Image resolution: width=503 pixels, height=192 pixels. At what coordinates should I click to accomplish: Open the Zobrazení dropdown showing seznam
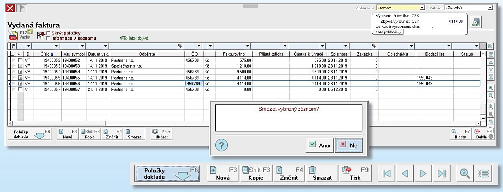[x=422, y=7]
